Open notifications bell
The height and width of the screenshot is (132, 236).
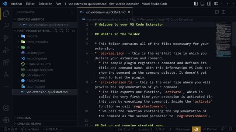230,129
